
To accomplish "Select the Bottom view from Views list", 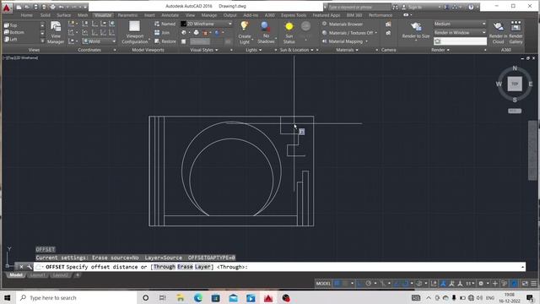I will click(13, 32).
